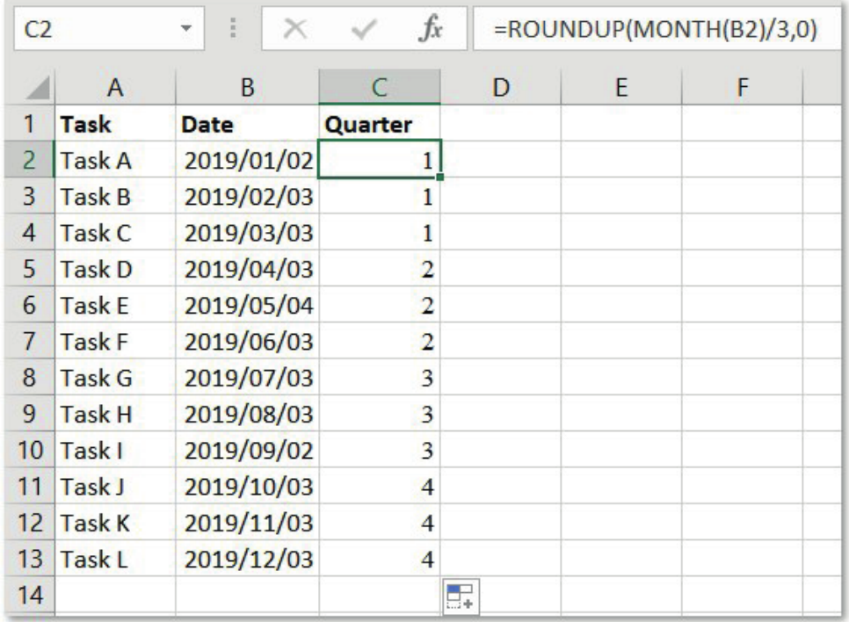The width and height of the screenshot is (849, 622).
Task: Select row 8 header
Action: click(30, 377)
